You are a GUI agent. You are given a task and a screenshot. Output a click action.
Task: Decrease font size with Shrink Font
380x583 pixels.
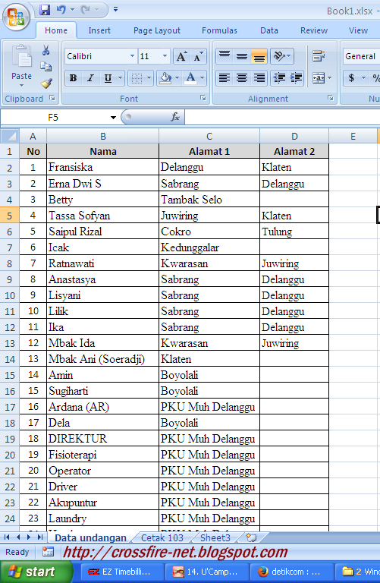(x=199, y=56)
